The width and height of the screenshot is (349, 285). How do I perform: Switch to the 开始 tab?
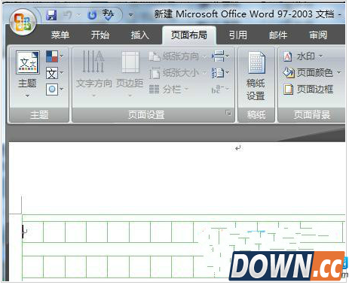[x=100, y=35]
